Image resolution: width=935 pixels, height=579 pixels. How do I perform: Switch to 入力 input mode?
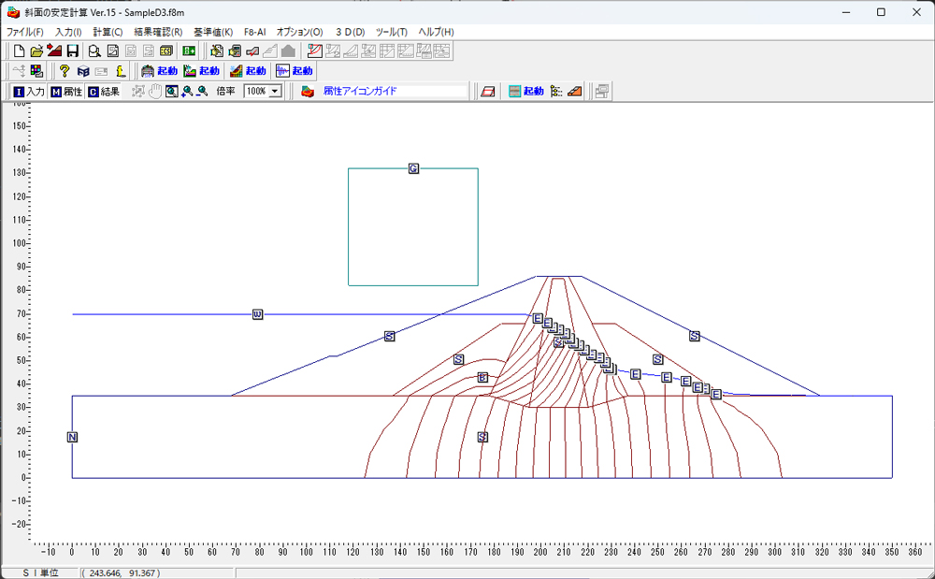click(x=28, y=92)
